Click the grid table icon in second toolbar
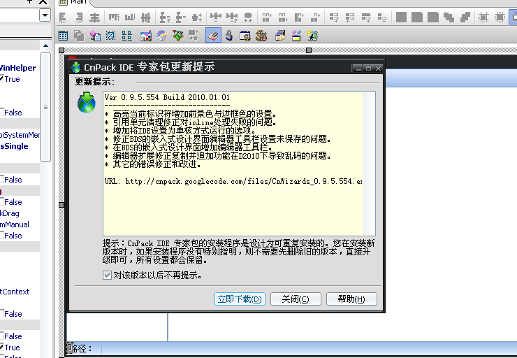 tap(64, 35)
